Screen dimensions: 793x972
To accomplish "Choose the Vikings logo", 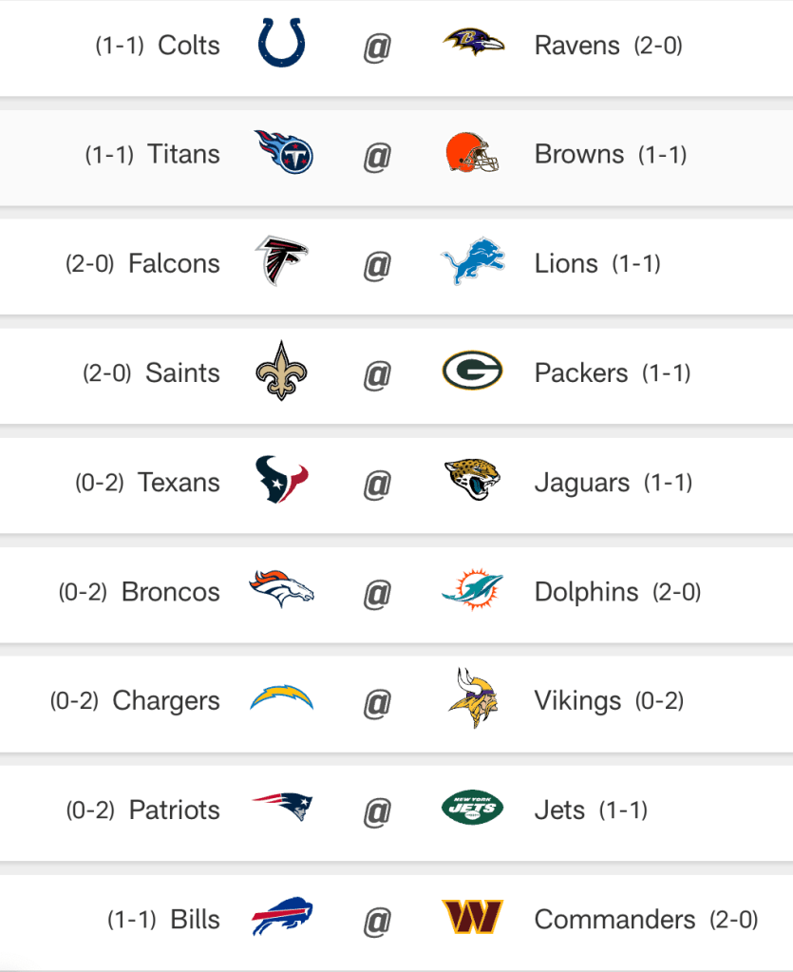I will click(470, 699).
